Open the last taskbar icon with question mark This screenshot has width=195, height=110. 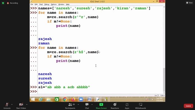106,99
